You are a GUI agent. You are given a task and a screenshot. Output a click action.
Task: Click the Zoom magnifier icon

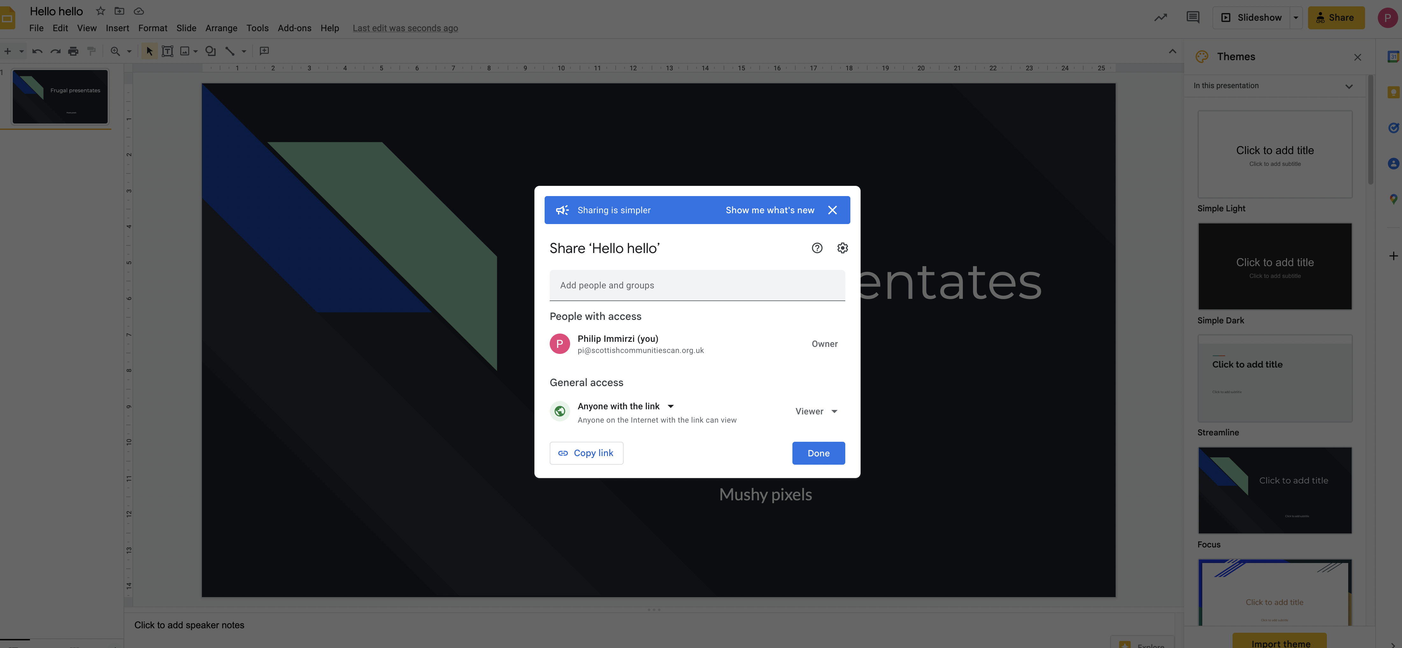(115, 51)
